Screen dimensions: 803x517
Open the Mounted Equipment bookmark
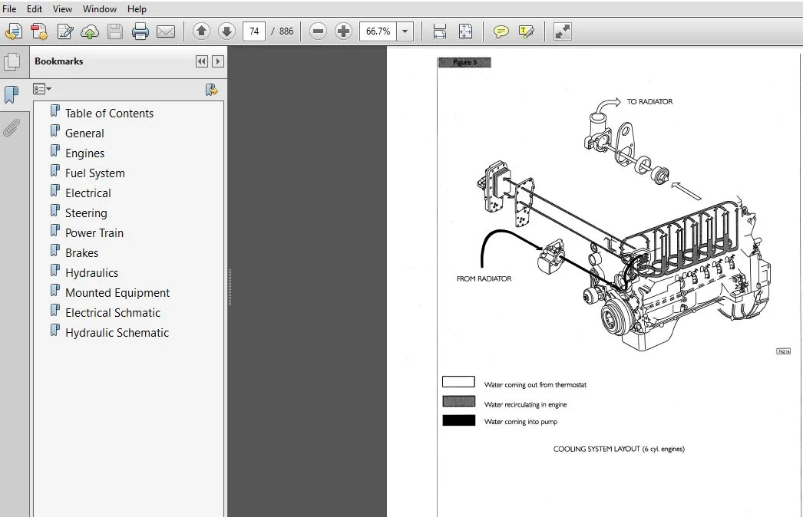click(117, 293)
